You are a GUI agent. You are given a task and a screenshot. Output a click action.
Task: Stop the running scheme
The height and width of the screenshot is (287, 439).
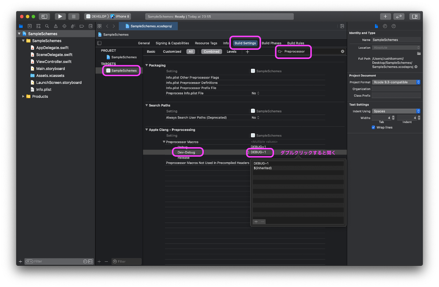click(x=74, y=16)
